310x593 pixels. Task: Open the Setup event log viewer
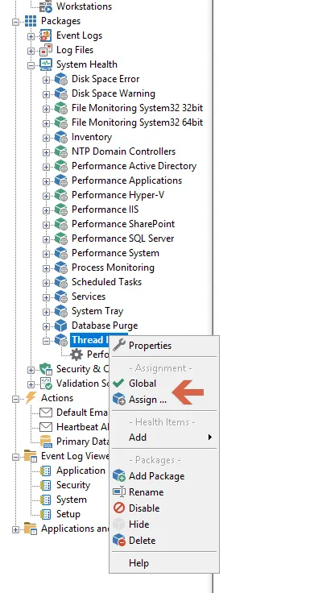(x=68, y=514)
